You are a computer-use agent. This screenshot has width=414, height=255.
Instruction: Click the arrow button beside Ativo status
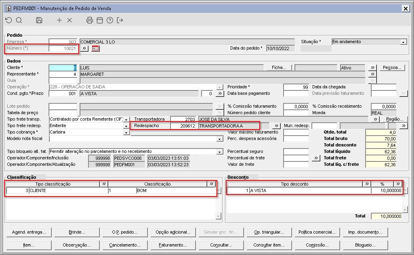372,67
